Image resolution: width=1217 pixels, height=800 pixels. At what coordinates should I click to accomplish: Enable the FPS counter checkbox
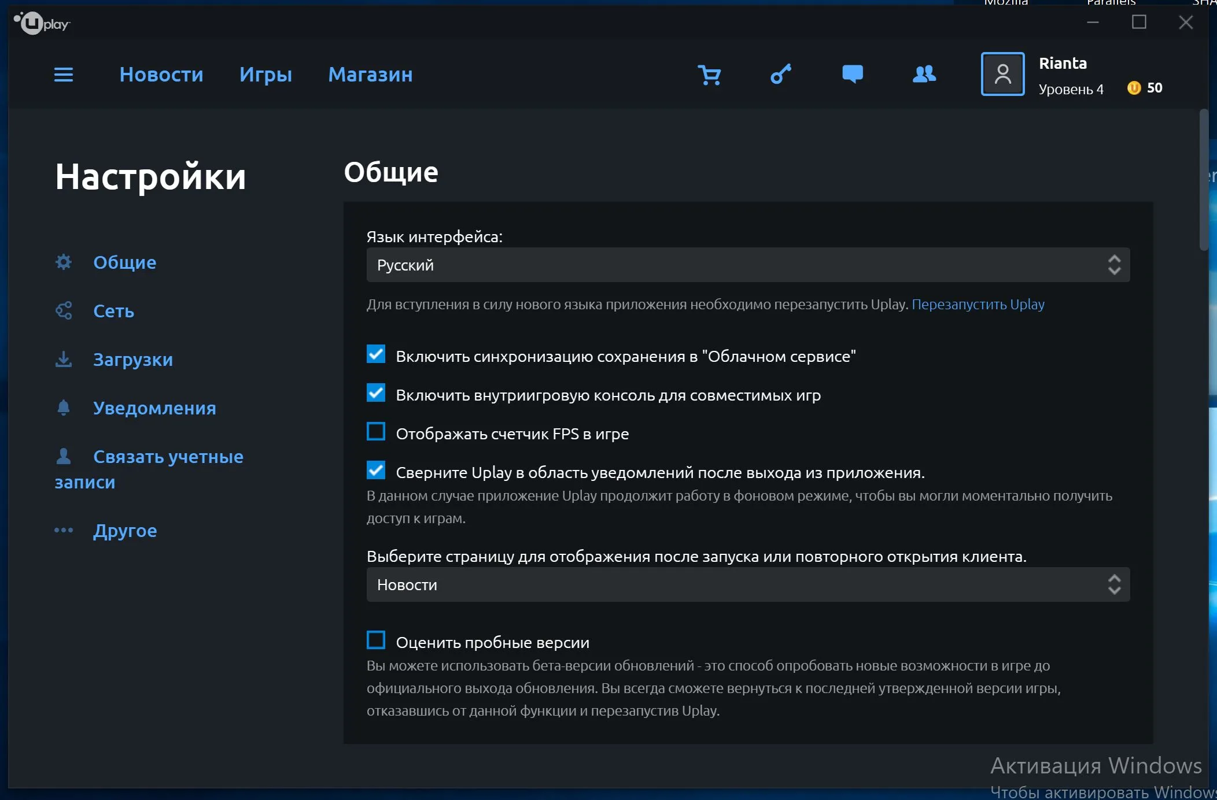(376, 431)
